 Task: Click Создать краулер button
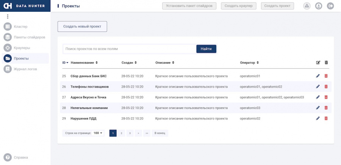(239, 6)
